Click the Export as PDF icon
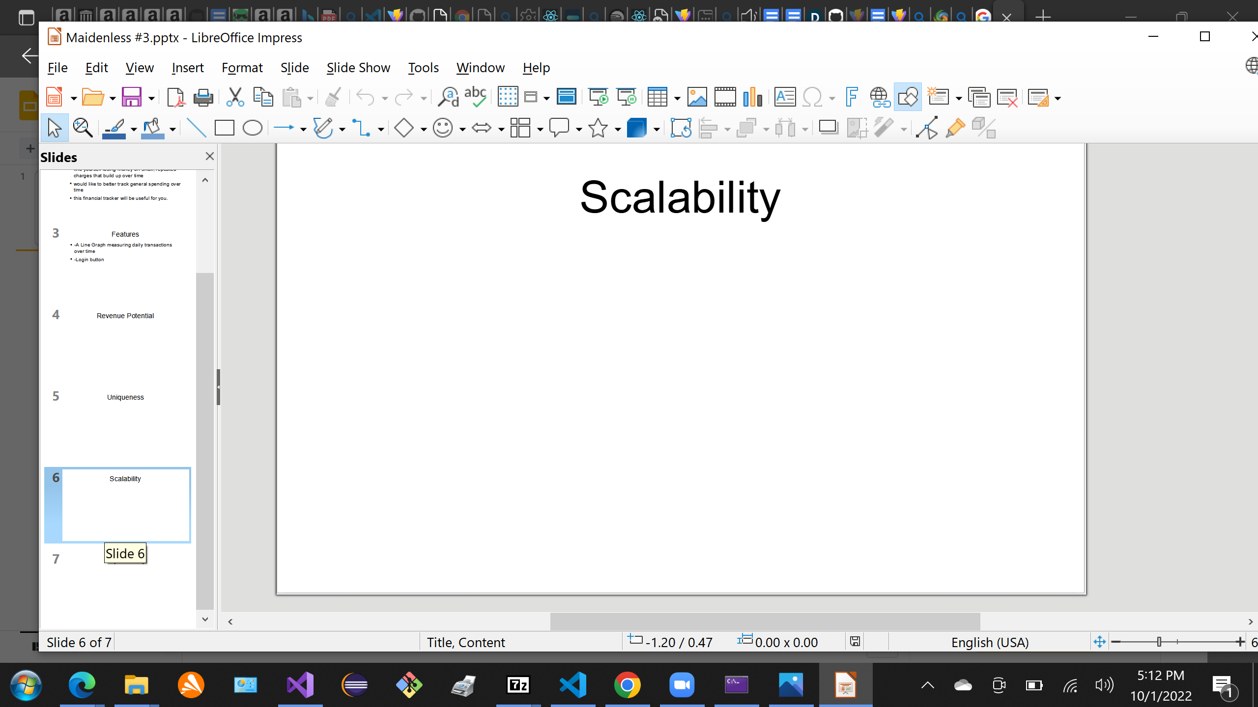The height and width of the screenshot is (707, 1258). tap(175, 97)
